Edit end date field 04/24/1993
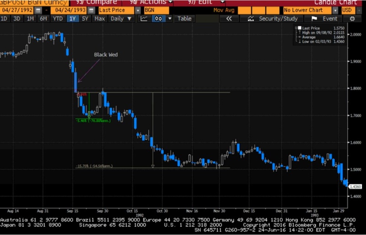The width and height of the screenshot is (366, 235). point(70,10)
